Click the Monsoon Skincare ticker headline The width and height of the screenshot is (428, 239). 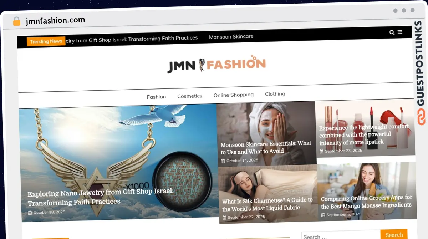point(231,36)
